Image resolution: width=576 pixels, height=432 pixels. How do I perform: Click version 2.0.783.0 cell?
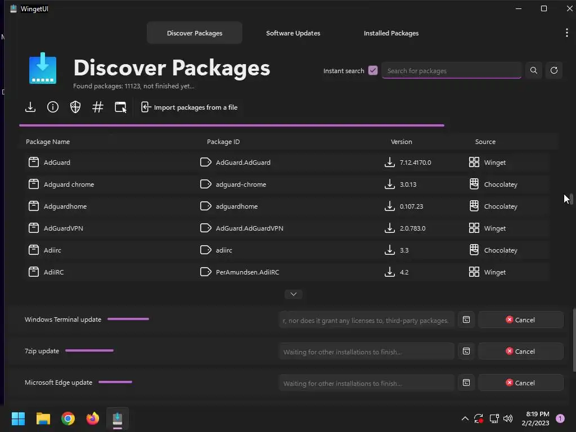coord(412,228)
